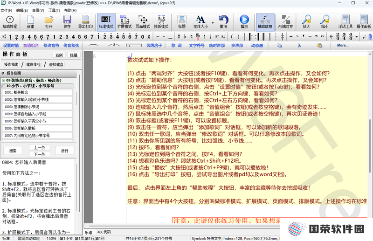Toggle the 操作面板 panel toolbar button
373x241 pixels.
[x=364, y=22]
